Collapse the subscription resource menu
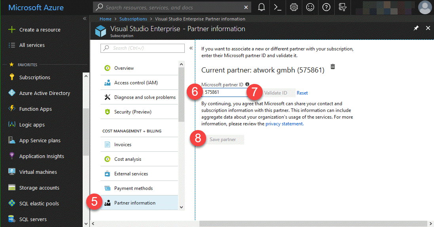Image resolution: width=434 pixels, height=227 pixels. coord(191,48)
